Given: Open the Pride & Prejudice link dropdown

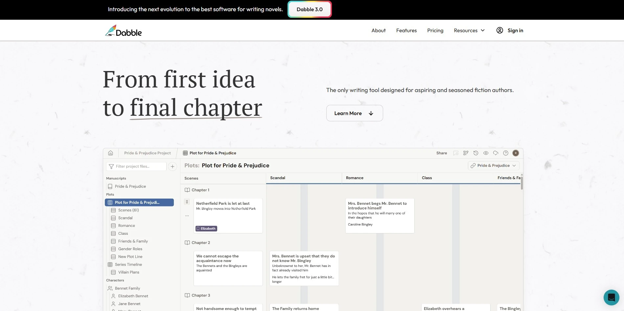Looking at the screenshot, I should tap(494, 166).
